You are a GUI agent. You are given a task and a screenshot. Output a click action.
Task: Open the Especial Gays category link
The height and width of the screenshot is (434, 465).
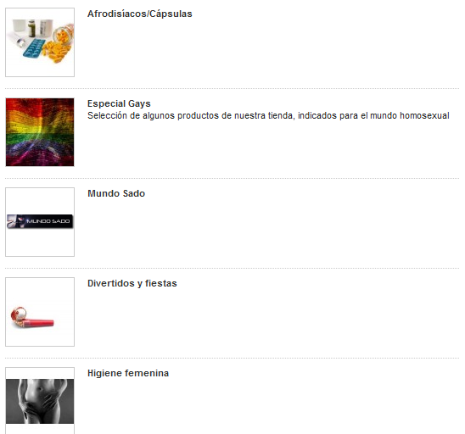[119, 103]
